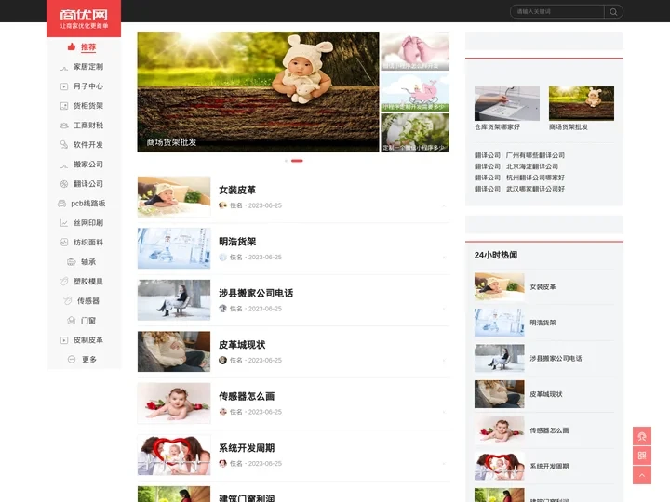Open the 女装皮革 article title

tap(237, 190)
